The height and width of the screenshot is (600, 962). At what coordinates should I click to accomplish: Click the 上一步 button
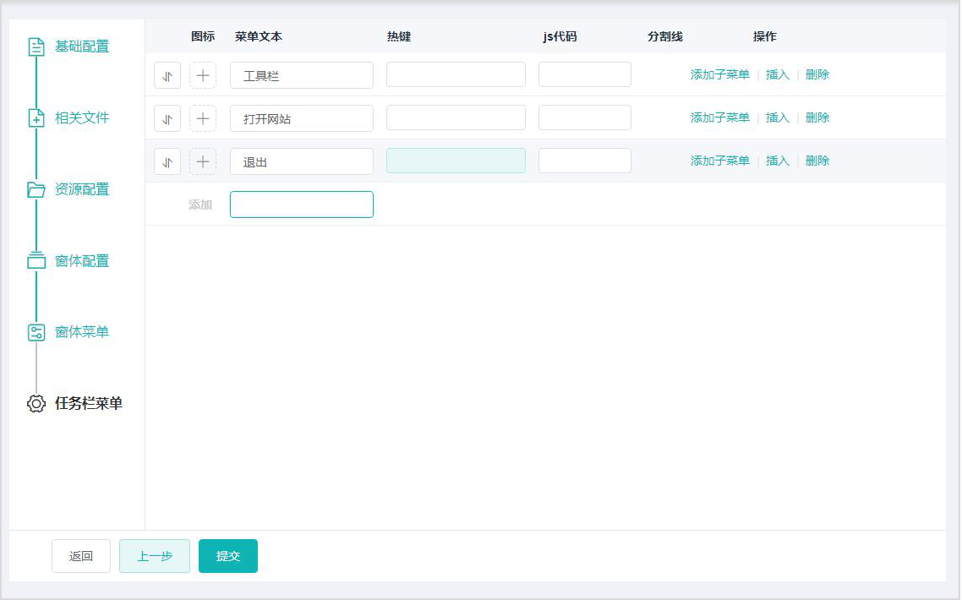coord(155,556)
